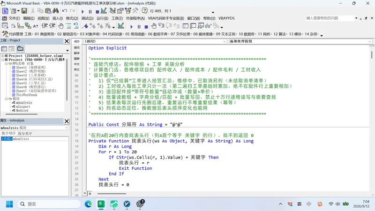Image resolution: width=375 pixels, height=211 pixels.
Task: Click the Uncomment Block icon
Action: (x=76, y=26)
